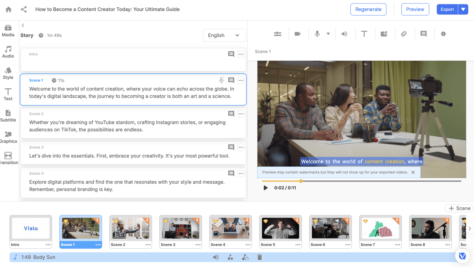This screenshot has height=267, width=474.
Task: Click the Home icon
Action: 9,9
